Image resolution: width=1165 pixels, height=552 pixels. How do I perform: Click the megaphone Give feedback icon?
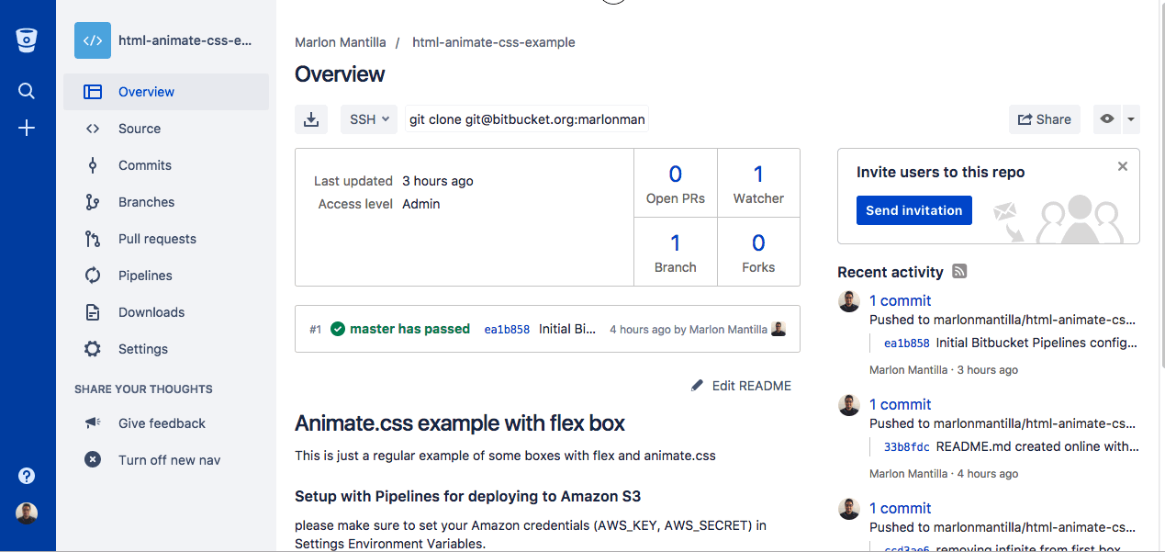click(93, 423)
